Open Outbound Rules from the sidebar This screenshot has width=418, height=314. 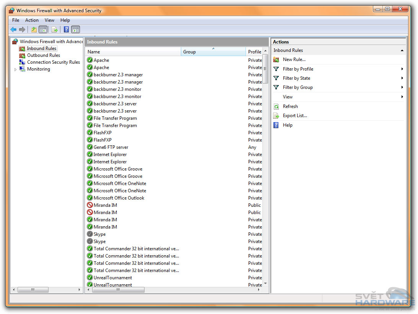coord(43,55)
